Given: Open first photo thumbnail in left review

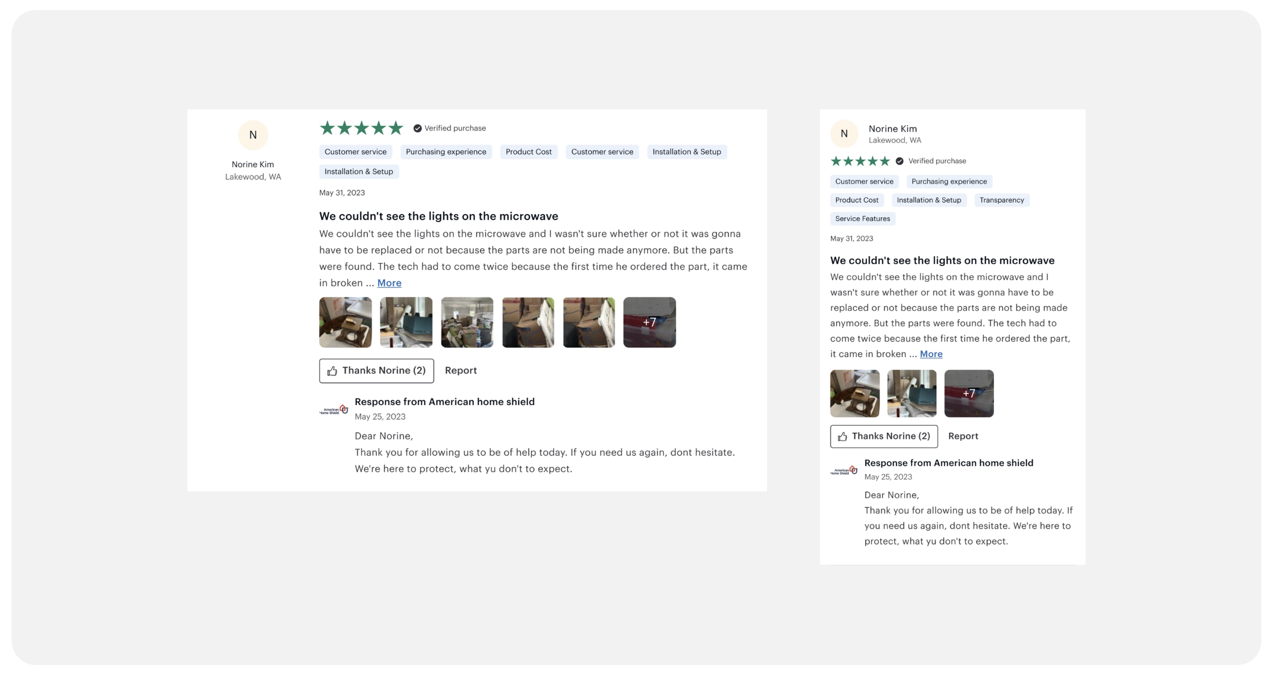Looking at the screenshot, I should click(x=345, y=322).
